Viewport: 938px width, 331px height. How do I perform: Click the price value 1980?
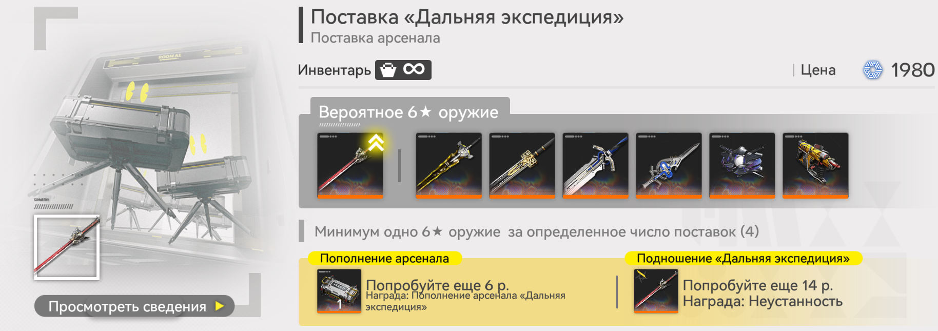click(x=912, y=70)
